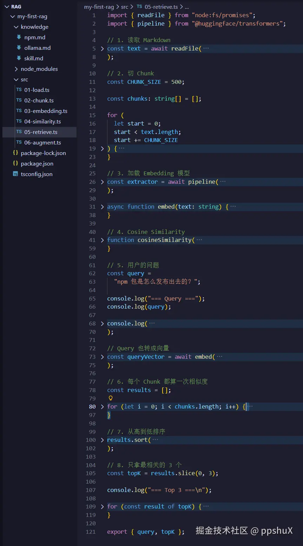Click the TS icon beside 01-load.ts
Image resolution: width=303 pixels, height=546 pixels.
pos(19,90)
